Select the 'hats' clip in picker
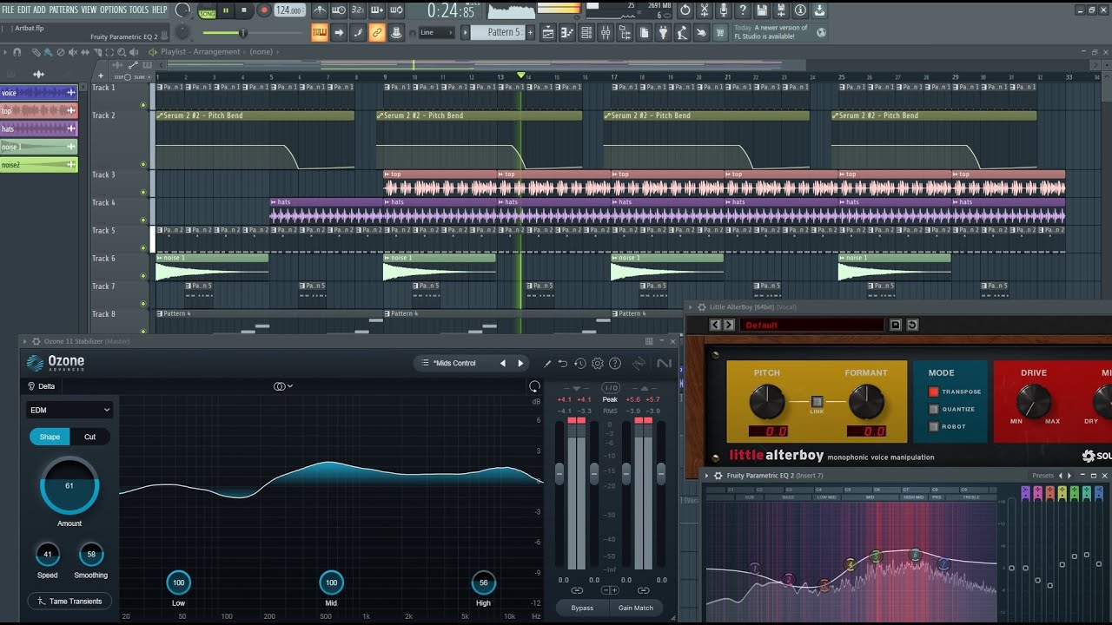The height and width of the screenshot is (625, 1112). 38,128
